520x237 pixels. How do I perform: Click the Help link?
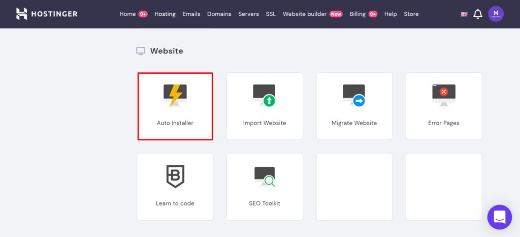(x=391, y=14)
